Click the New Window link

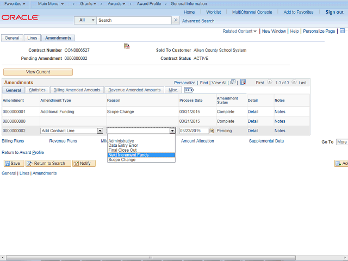pyautogui.click(x=274, y=31)
